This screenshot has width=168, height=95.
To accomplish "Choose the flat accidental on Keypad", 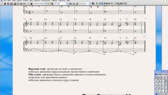I will [163, 81].
